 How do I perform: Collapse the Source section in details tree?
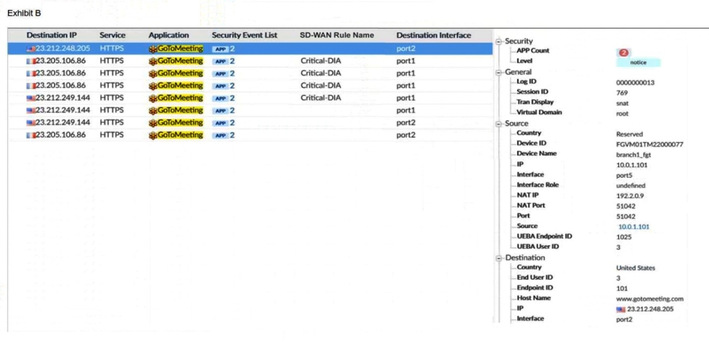pyautogui.click(x=500, y=124)
